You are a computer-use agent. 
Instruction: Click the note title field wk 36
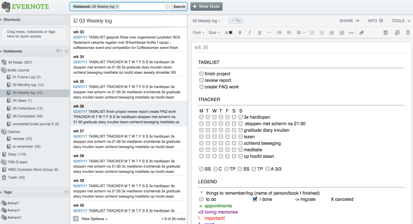point(301,47)
